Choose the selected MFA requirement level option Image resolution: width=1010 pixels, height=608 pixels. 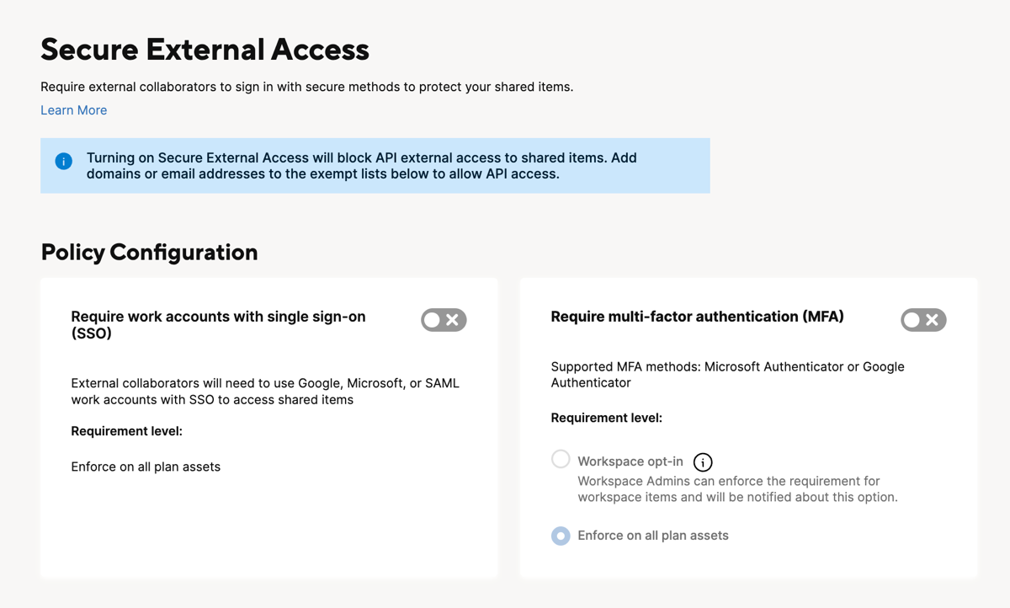561,536
